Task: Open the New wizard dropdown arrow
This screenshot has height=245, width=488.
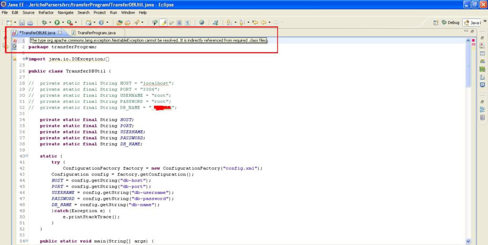Action: coord(15,22)
